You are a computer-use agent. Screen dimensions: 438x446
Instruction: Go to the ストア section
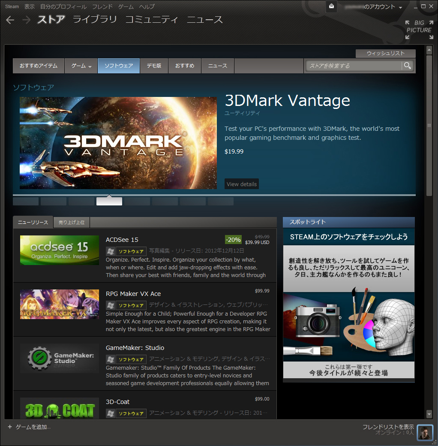[x=51, y=19]
